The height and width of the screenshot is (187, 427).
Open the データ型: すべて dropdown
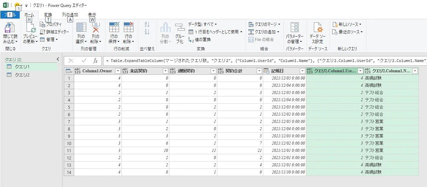(202, 24)
